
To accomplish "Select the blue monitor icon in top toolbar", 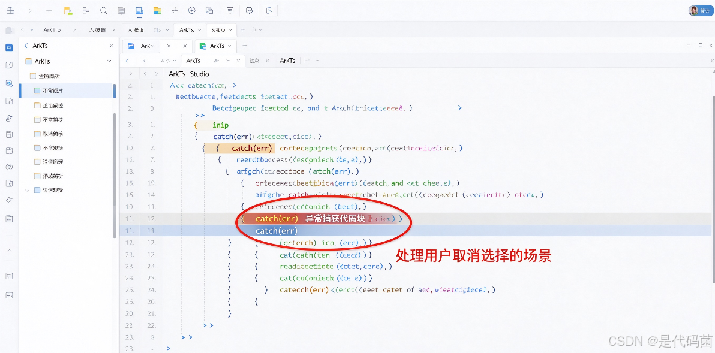I will 140,10.
